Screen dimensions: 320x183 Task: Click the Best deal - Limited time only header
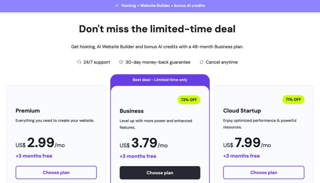160,80
